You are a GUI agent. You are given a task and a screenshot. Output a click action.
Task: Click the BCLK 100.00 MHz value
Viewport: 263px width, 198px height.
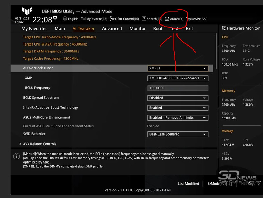click(x=230, y=65)
